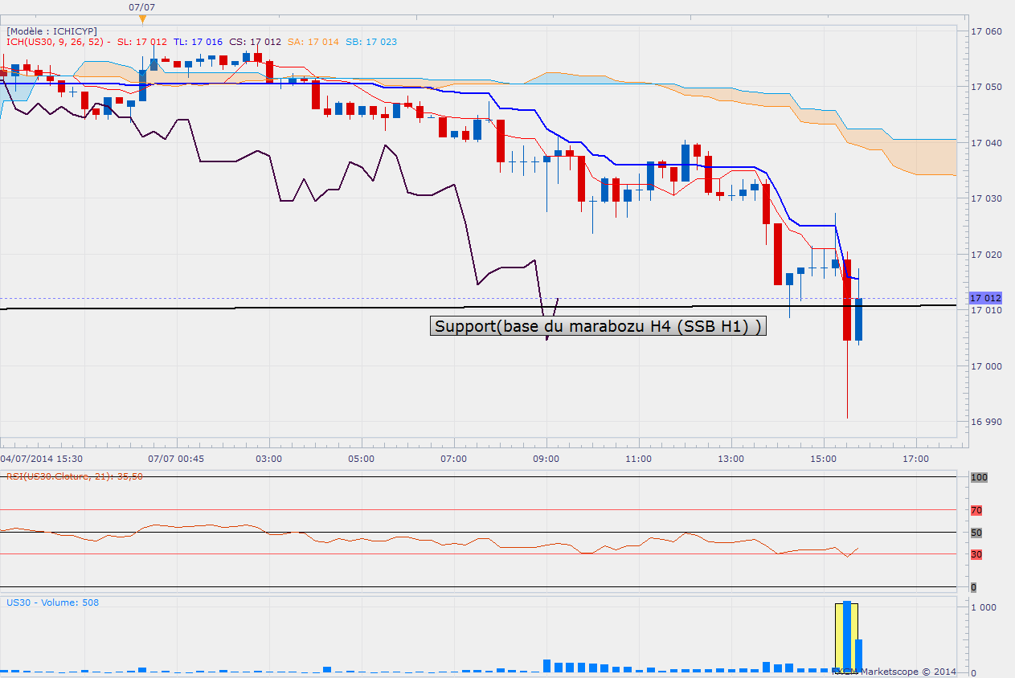Click the orange 07/07 date marker triangle
The width and height of the screenshot is (1015, 678).
[142, 18]
